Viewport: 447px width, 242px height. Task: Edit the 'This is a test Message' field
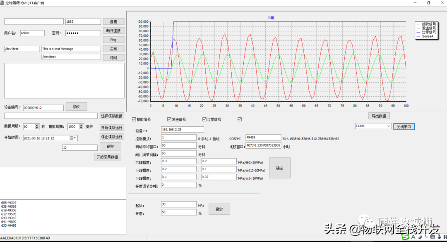(71, 49)
